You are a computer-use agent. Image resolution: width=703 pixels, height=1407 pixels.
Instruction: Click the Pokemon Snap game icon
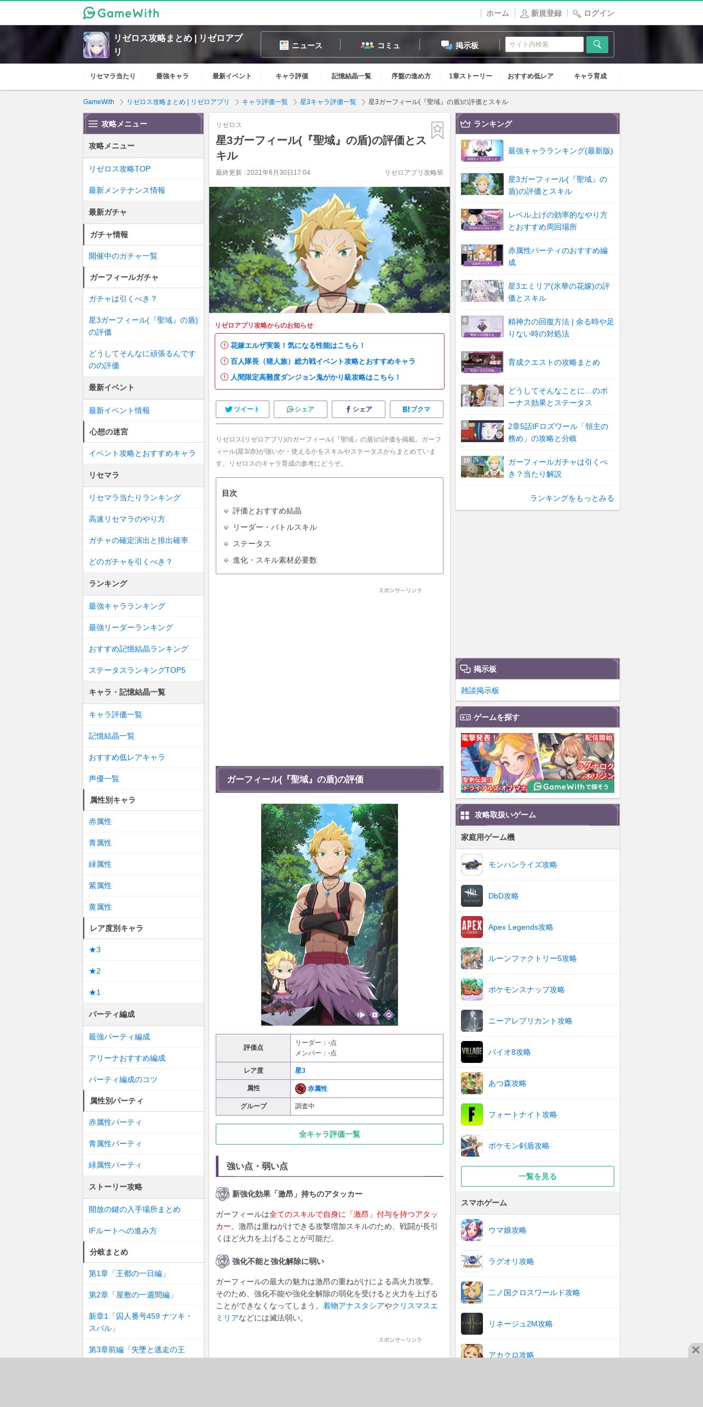click(471, 990)
